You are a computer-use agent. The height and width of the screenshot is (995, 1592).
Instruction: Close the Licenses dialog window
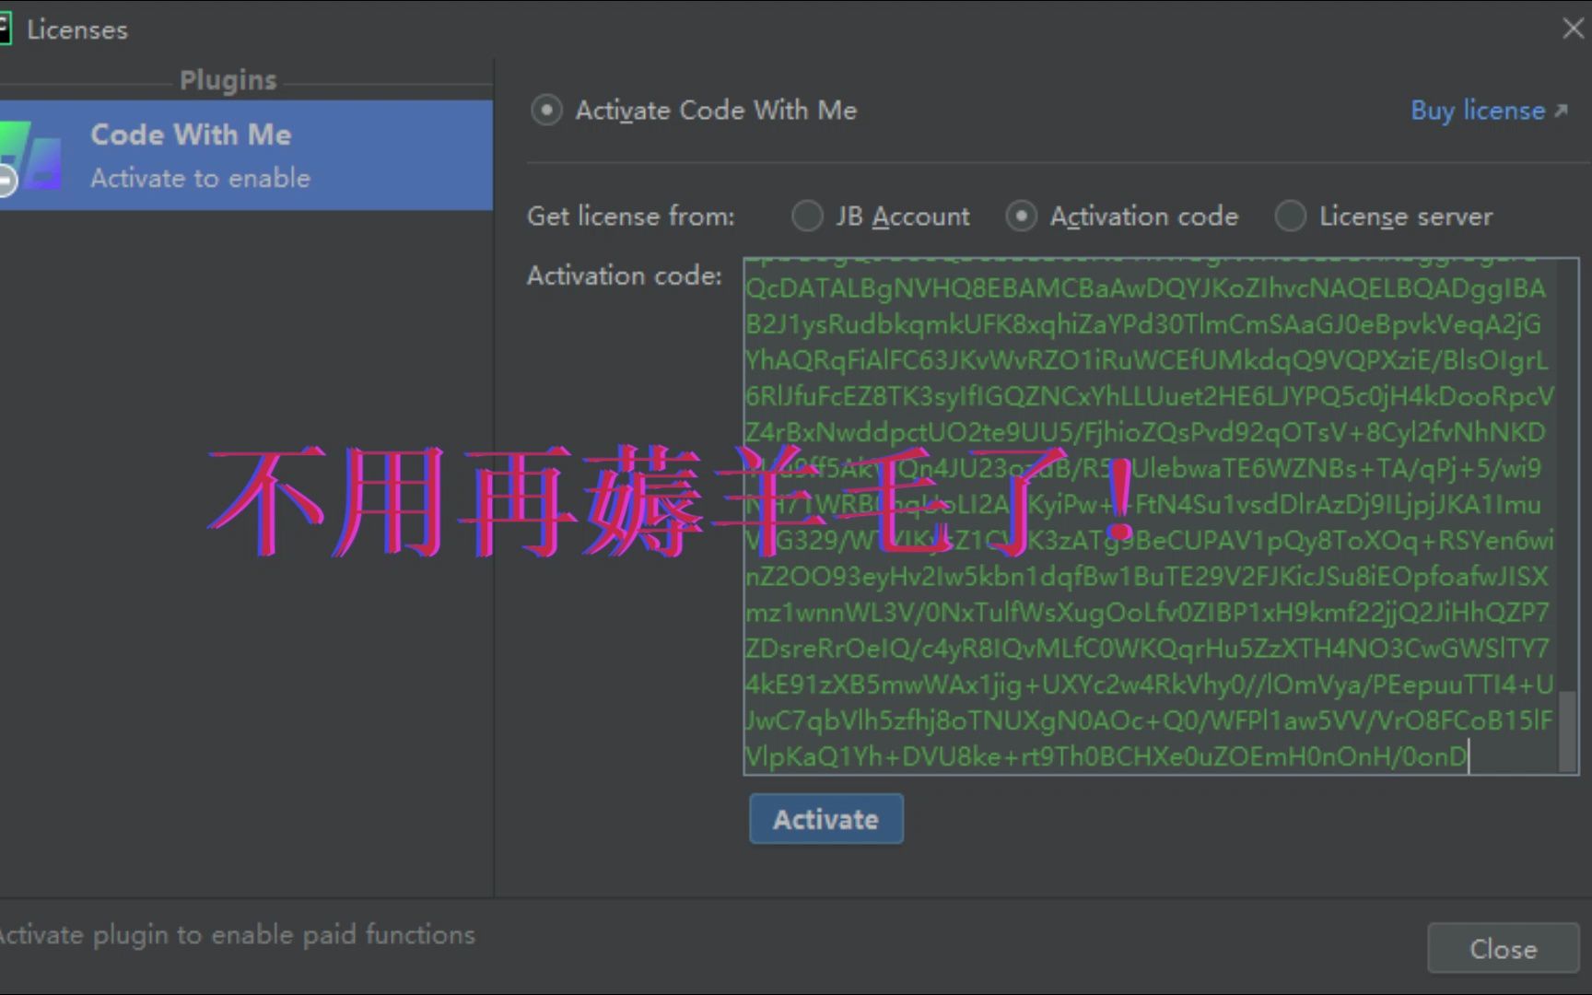click(x=1573, y=29)
